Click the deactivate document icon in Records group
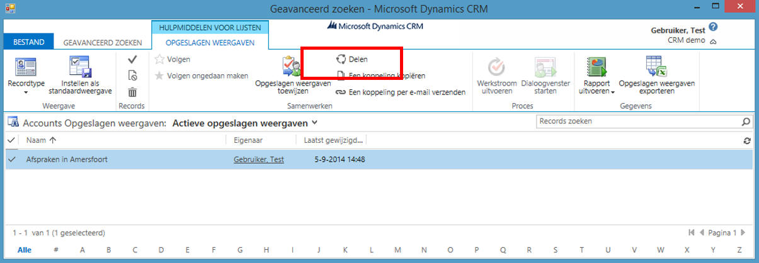The height and width of the screenshot is (263, 759). click(x=132, y=76)
